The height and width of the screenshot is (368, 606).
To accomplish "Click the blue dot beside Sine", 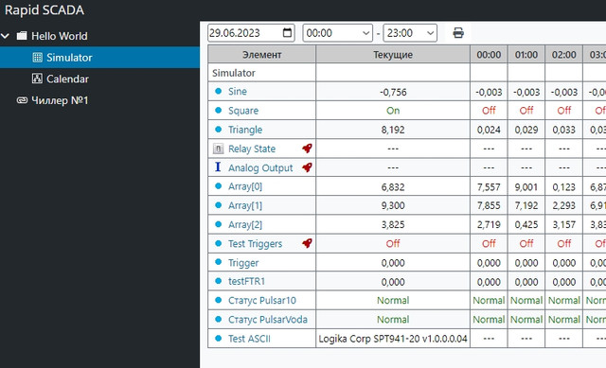I will click(219, 91).
